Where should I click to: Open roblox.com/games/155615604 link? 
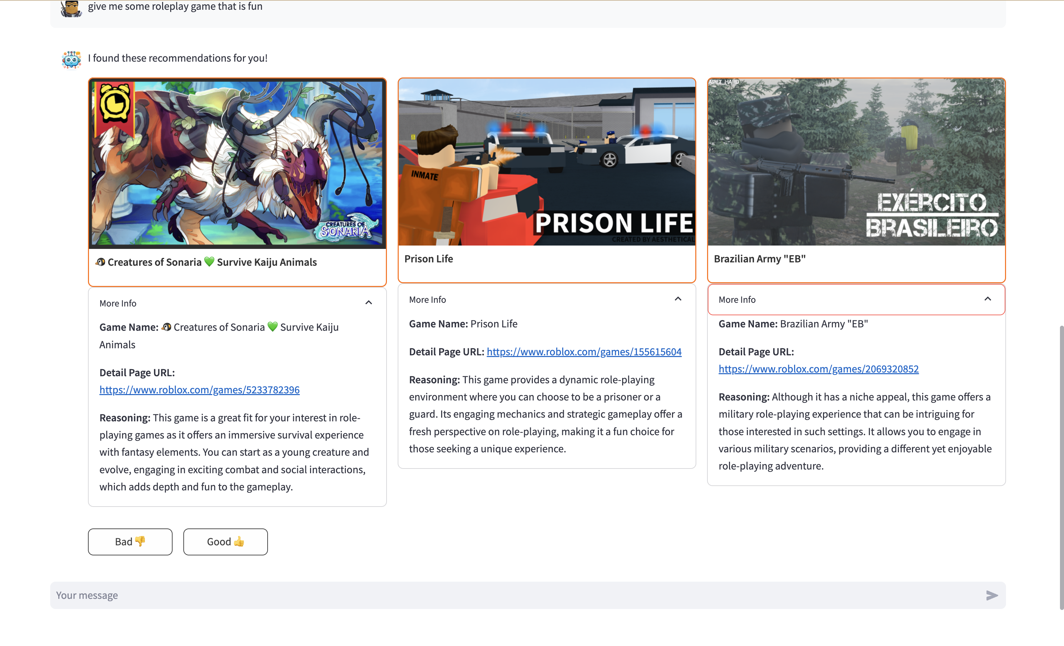tap(584, 352)
